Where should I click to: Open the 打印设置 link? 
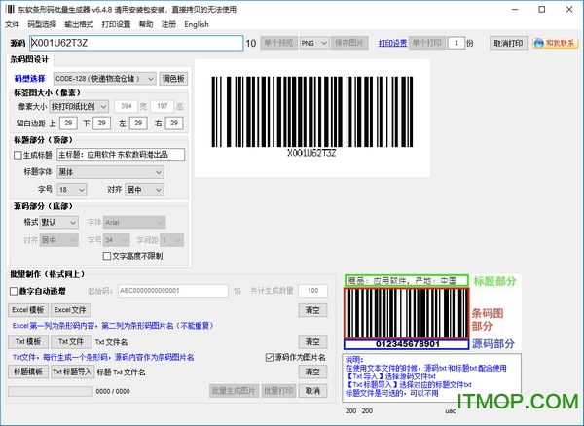392,43
